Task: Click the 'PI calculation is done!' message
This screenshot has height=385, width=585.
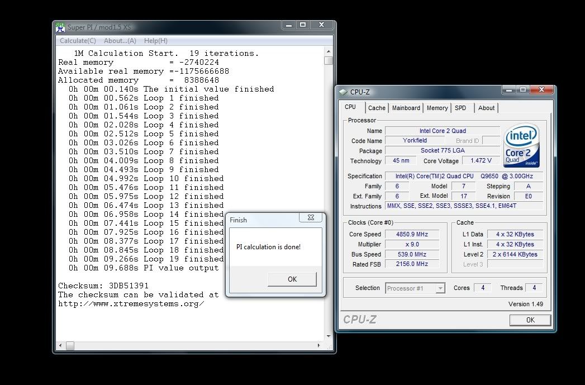Action: [268, 247]
